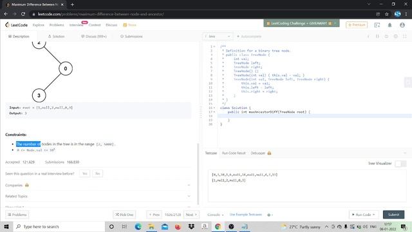
Task: Open Chrome from taskbar
Action: pos(218,226)
